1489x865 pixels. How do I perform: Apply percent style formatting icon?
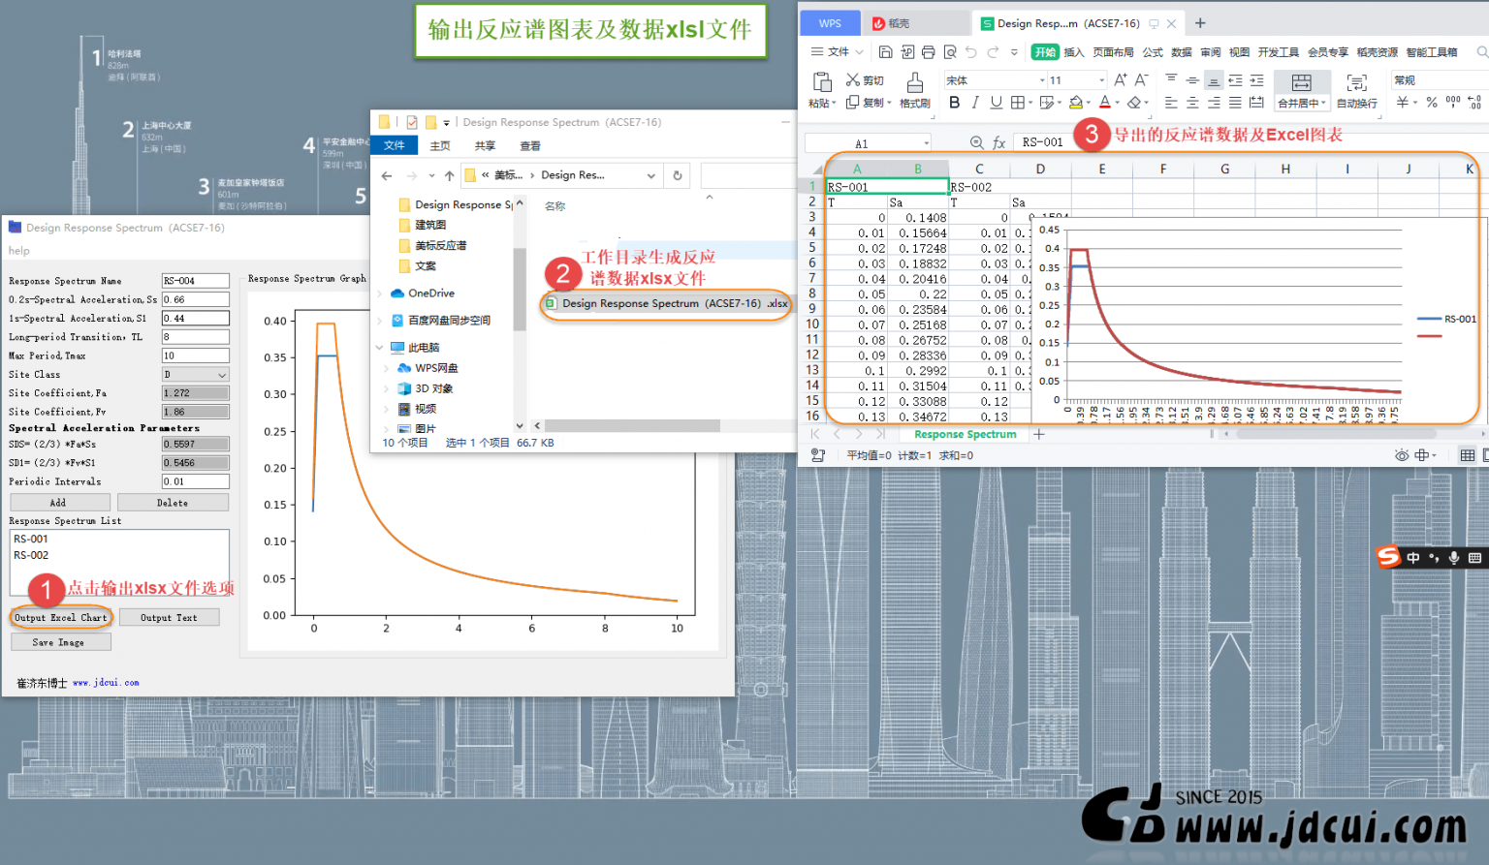click(1433, 100)
